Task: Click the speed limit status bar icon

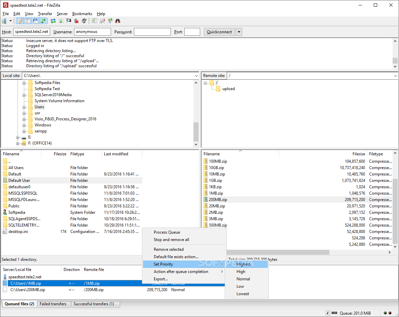Action: (x=334, y=313)
